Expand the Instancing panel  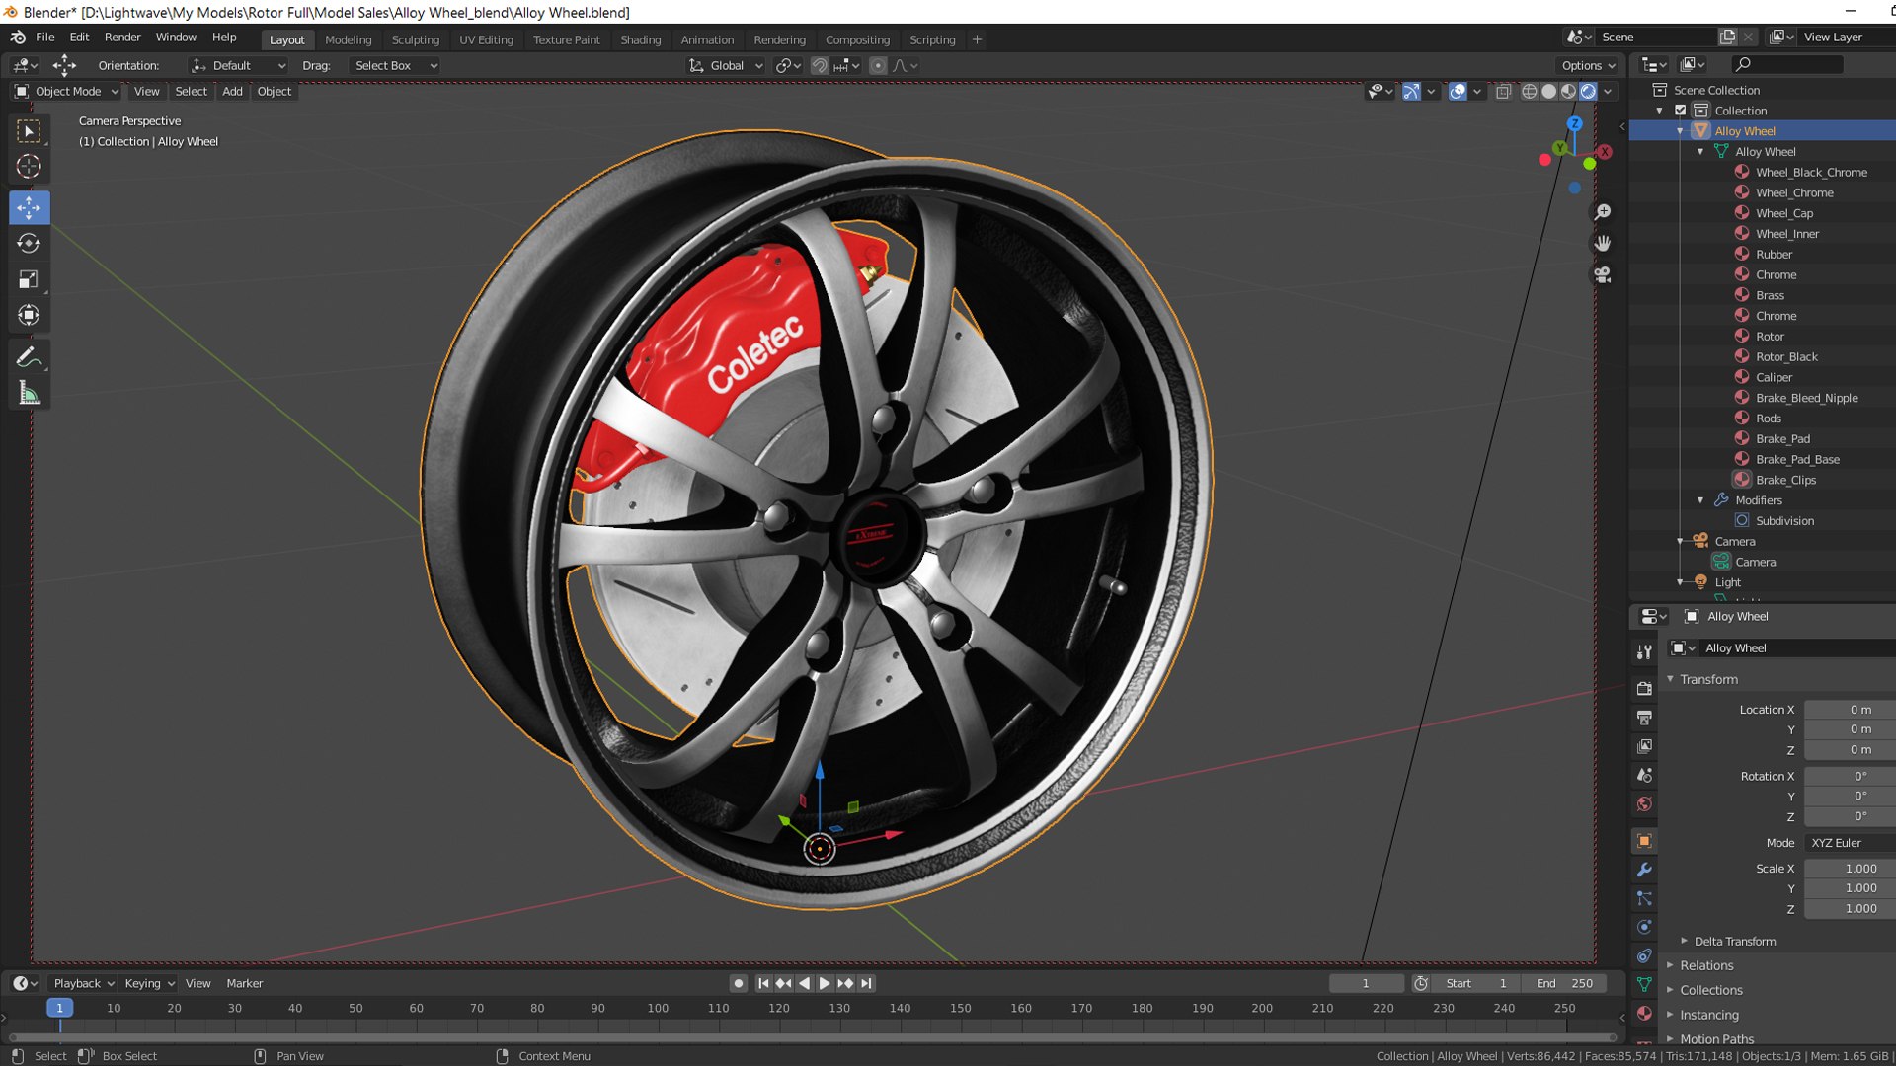tap(1708, 1015)
